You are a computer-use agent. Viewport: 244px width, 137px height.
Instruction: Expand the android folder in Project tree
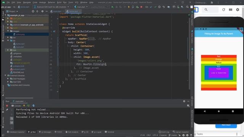pyautogui.click(x=8, y=25)
